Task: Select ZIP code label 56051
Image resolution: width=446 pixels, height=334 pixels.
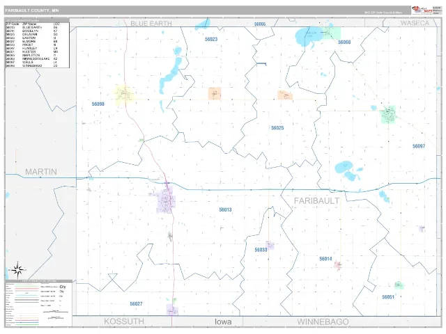Action: (388, 297)
